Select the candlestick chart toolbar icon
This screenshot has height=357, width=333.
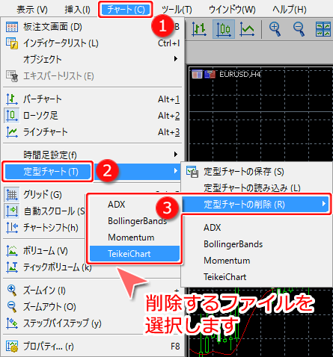point(224,29)
